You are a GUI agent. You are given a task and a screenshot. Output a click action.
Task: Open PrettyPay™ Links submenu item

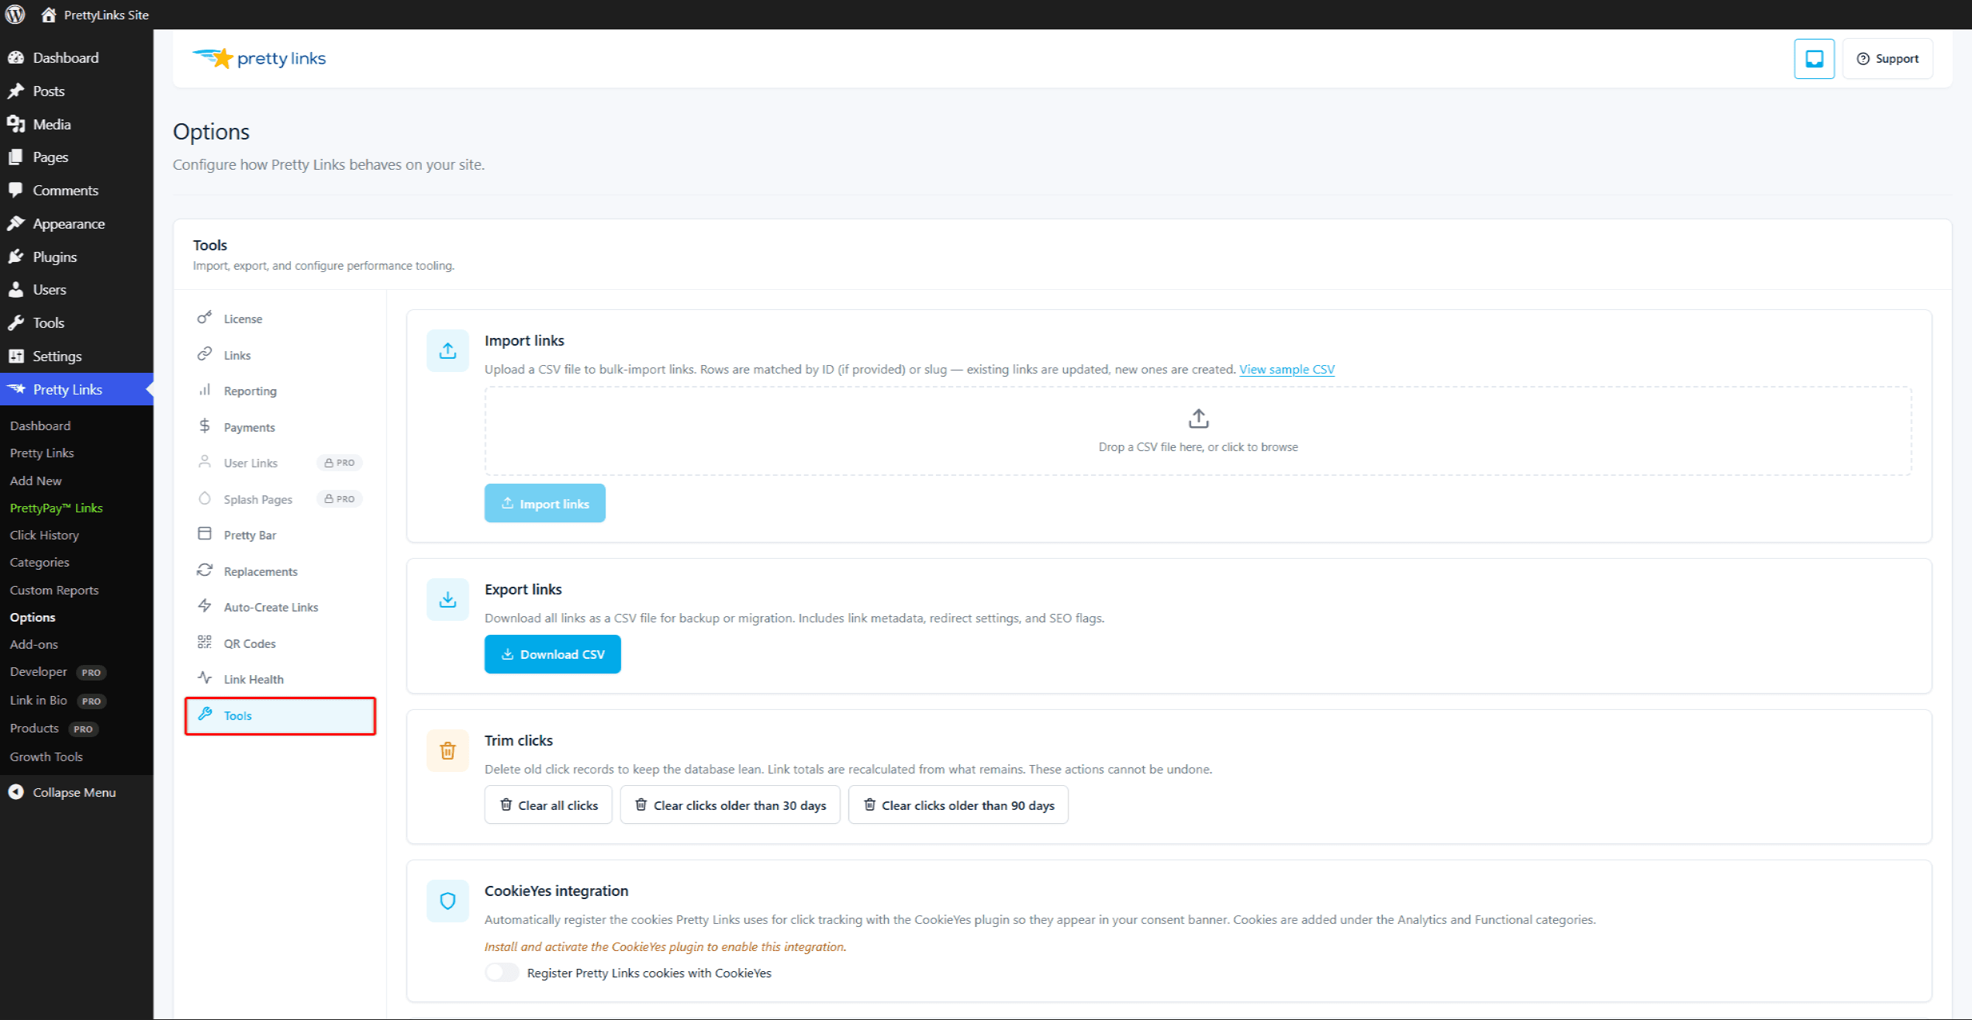(x=56, y=508)
